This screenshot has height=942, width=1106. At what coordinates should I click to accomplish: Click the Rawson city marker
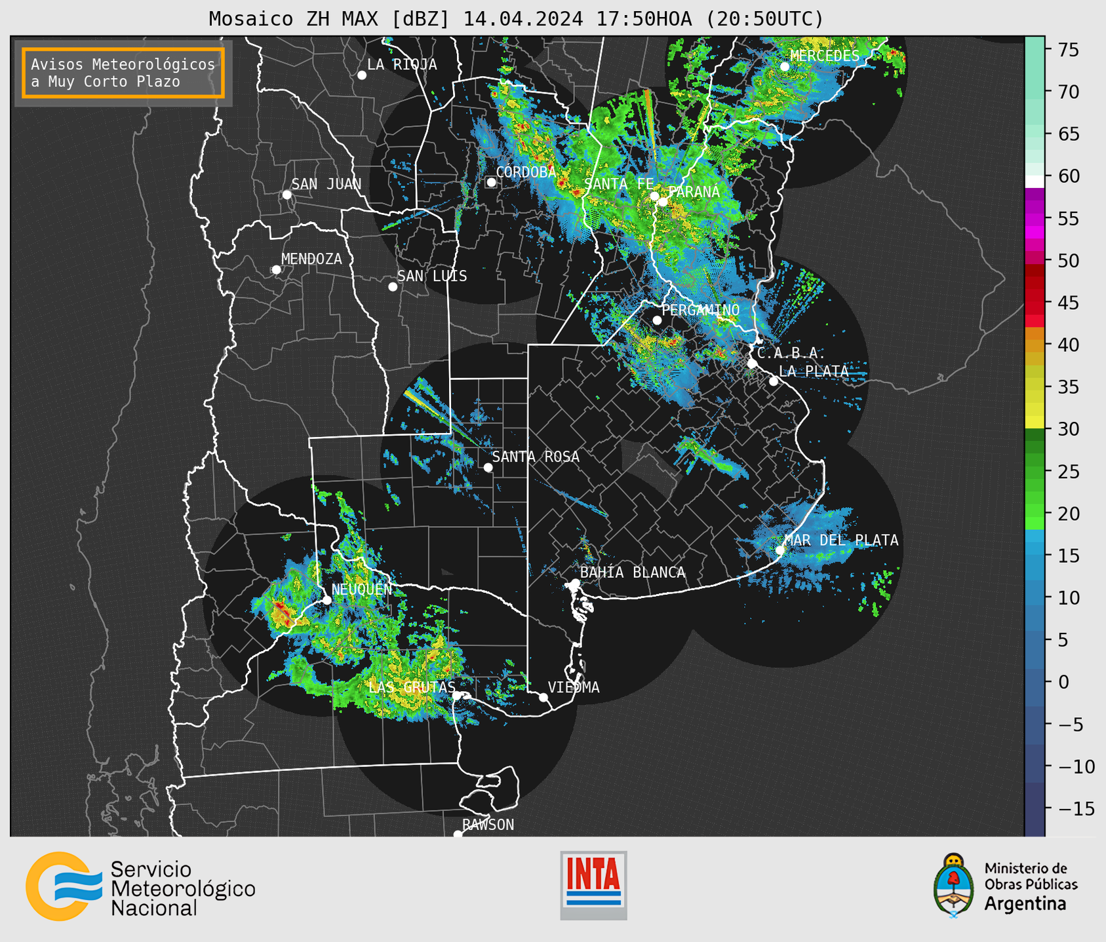point(458,834)
